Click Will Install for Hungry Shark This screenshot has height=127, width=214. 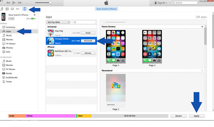pos(88,41)
